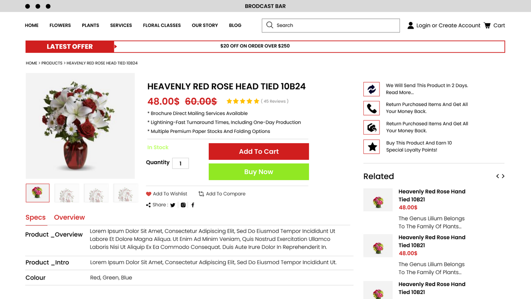Select the second product thumbnail image

coord(67,193)
